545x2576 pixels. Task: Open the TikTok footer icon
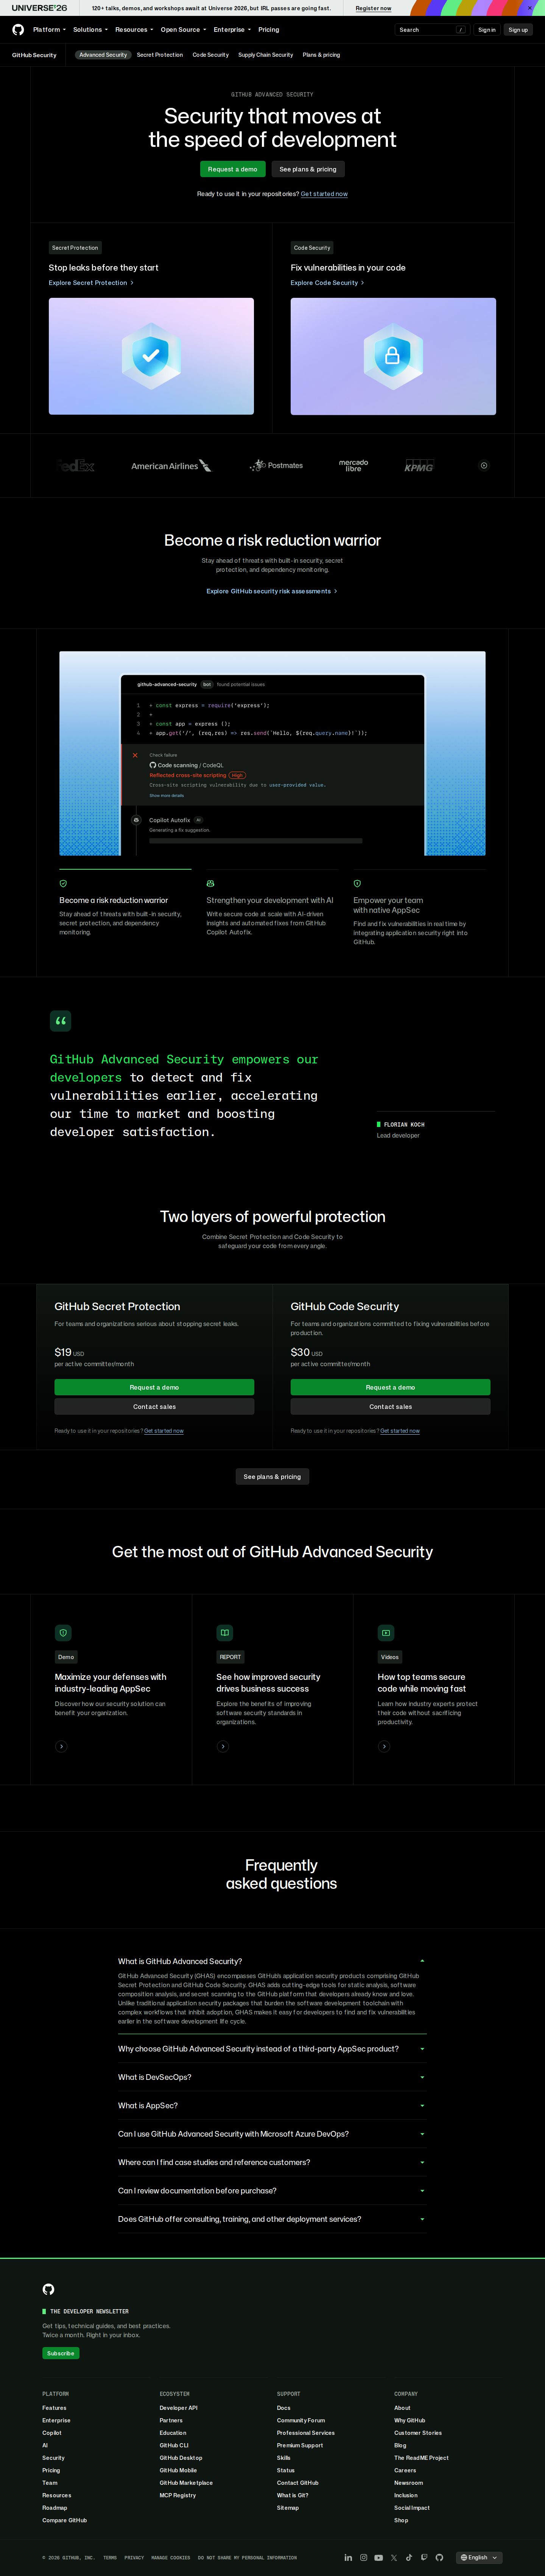click(409, 2557)
